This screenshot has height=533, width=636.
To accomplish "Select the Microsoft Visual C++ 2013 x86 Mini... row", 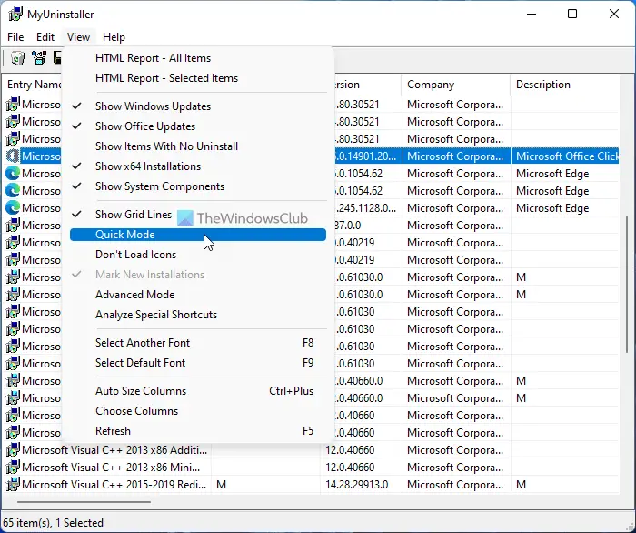I will tap(312, 468).
